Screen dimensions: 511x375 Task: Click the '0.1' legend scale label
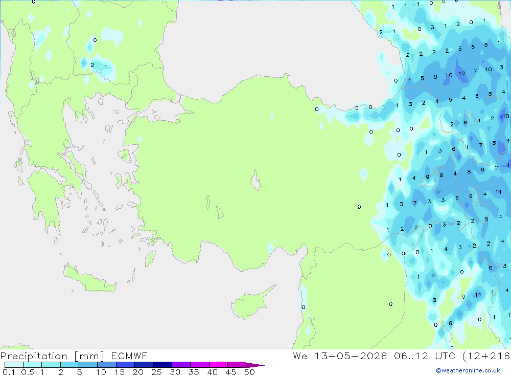9,372
